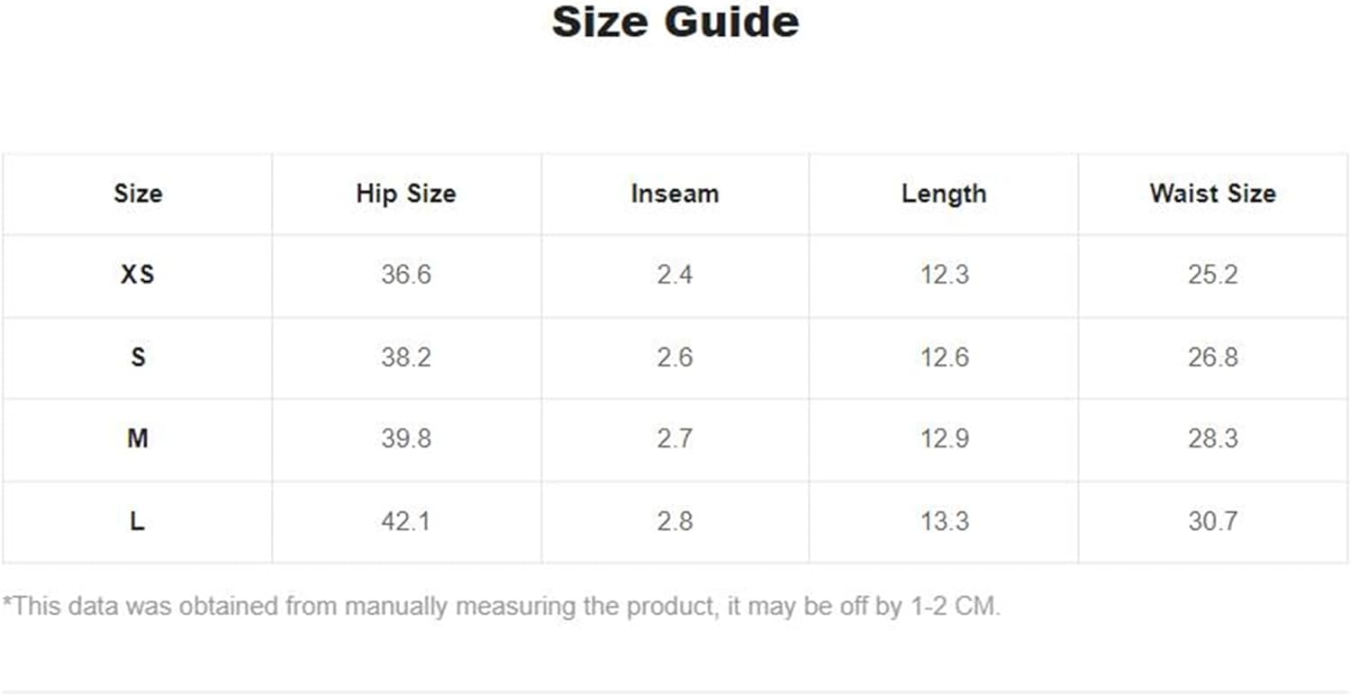Click the Size Guide heading
This screenshot has width=1351, height=695.
pyautogui.click(x=675, y=22)
